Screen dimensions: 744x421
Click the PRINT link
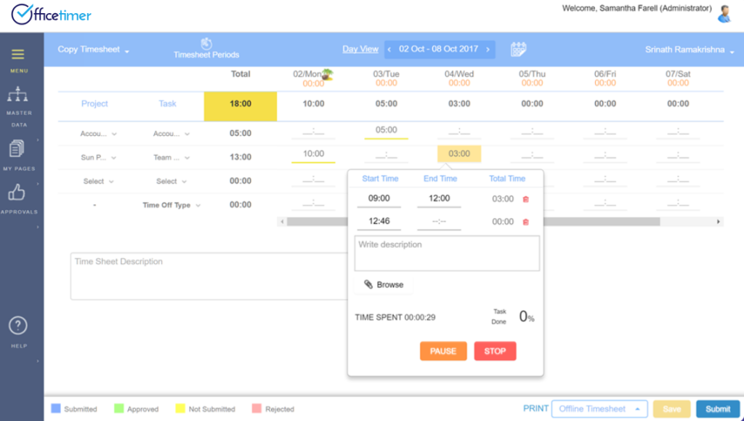point(535,408)
